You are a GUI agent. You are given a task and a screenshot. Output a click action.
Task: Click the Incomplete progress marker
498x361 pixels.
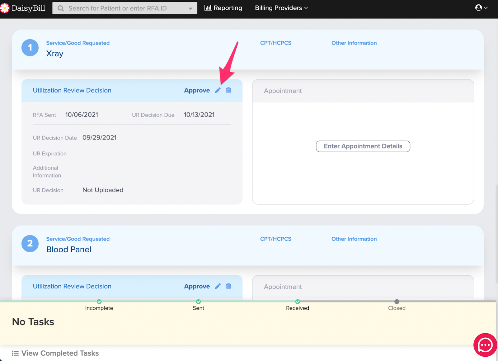(99, 302)
